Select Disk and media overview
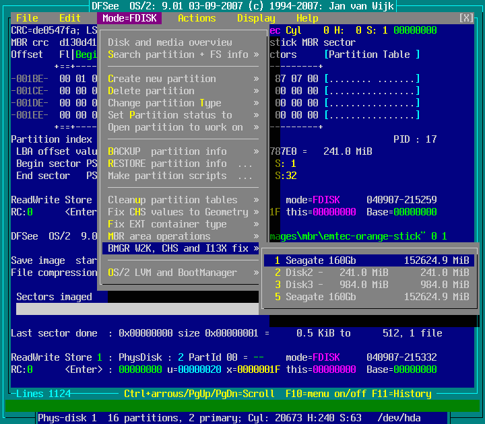This screenshot has height=424, width=485. pos(170,42)
